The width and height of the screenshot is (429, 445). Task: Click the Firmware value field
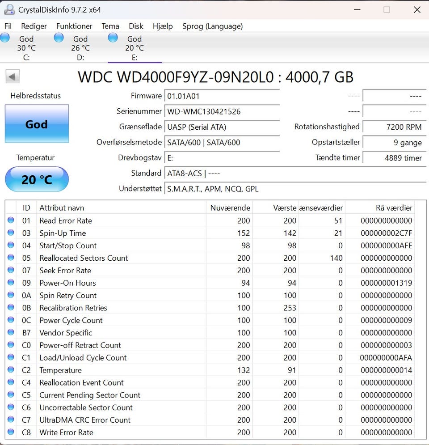(x=222, y=96)
